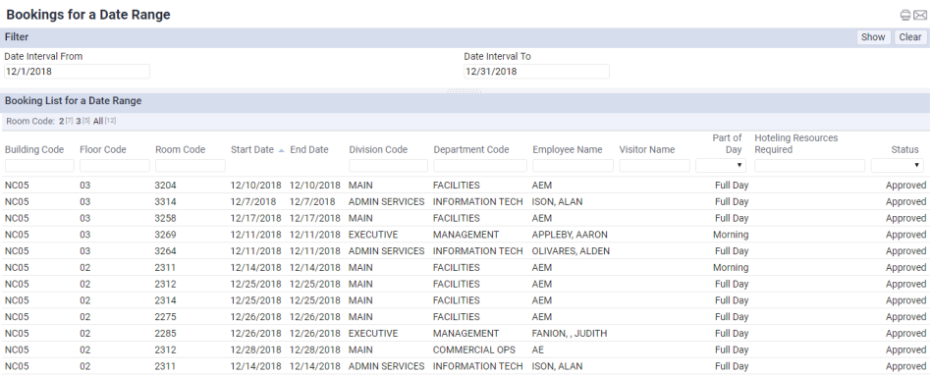Viewport: 932px width, 376px height.
Task: Open the Part of Day filter dropdown
Action: click(x=721, y=165)
